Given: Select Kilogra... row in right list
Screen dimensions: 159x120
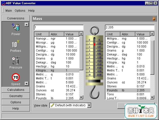Looking at the screenshot, I should (x=128, y=62).
